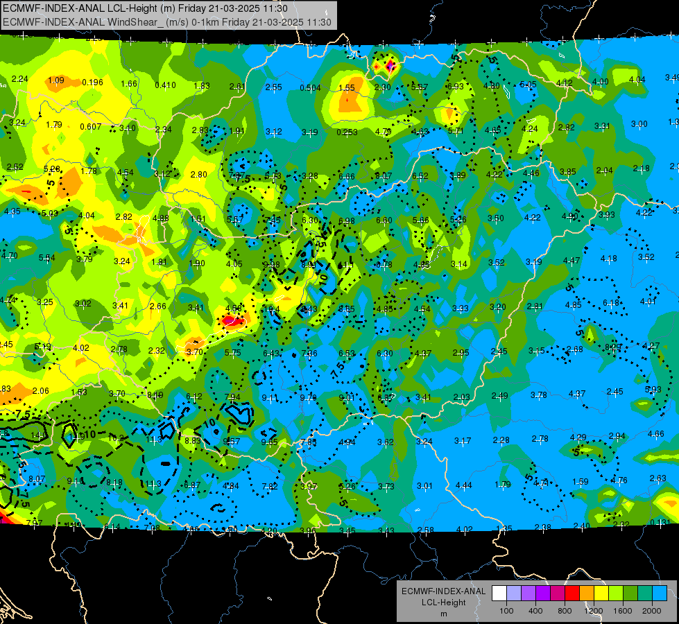
Task: Click the unit label 'm' in the legend
Action: pyautogui.click(x=443, y=614)
